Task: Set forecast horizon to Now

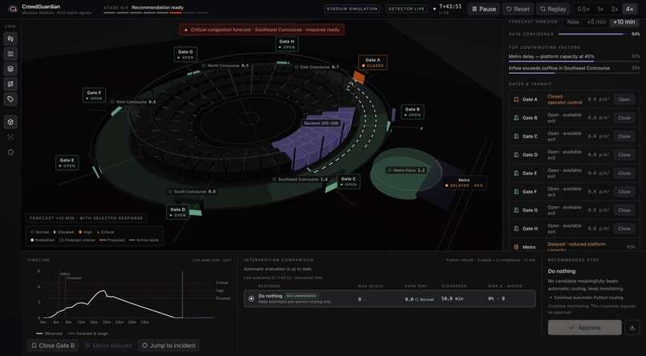Action: pos(573,22)
